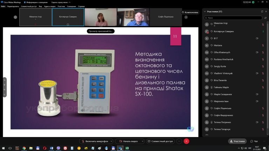Open the Совместный доступ menu
This screenshot has width=269, height=151.
[29, 6]
